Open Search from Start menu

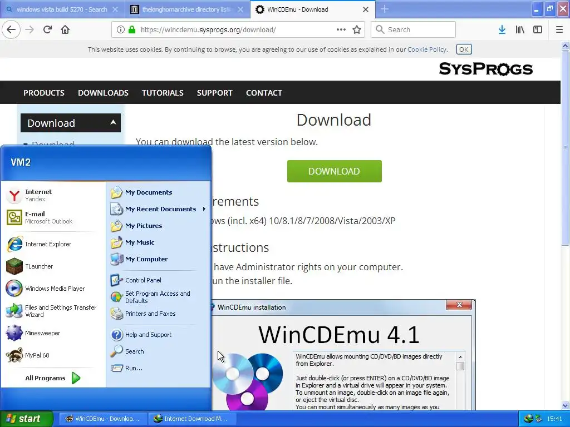click(x=159, y=351)
